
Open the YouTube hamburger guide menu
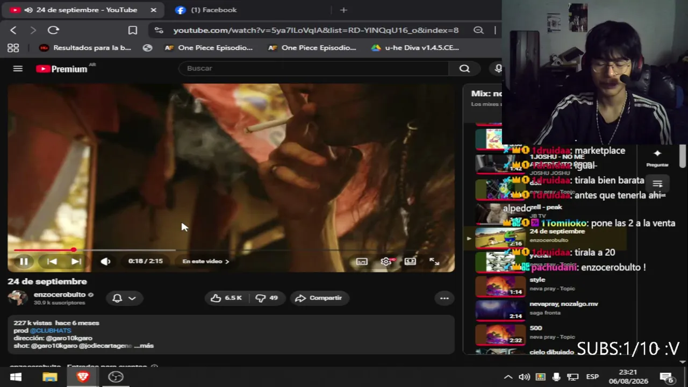(18, 68)
